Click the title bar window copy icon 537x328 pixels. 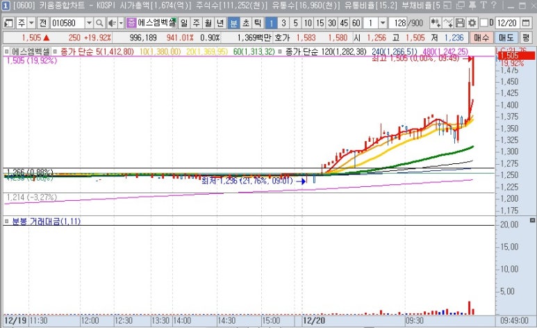coord(461,5)
